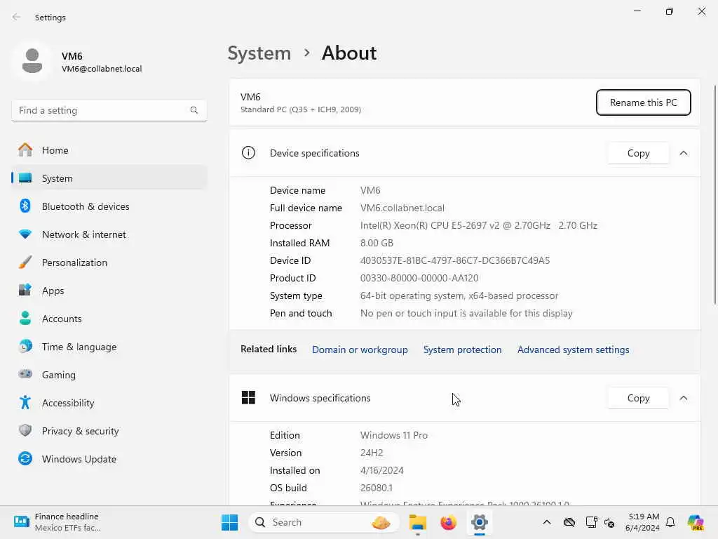Click the cloud sync-off tray icon
The image size is (718, 539).
(x=569, y=522)
